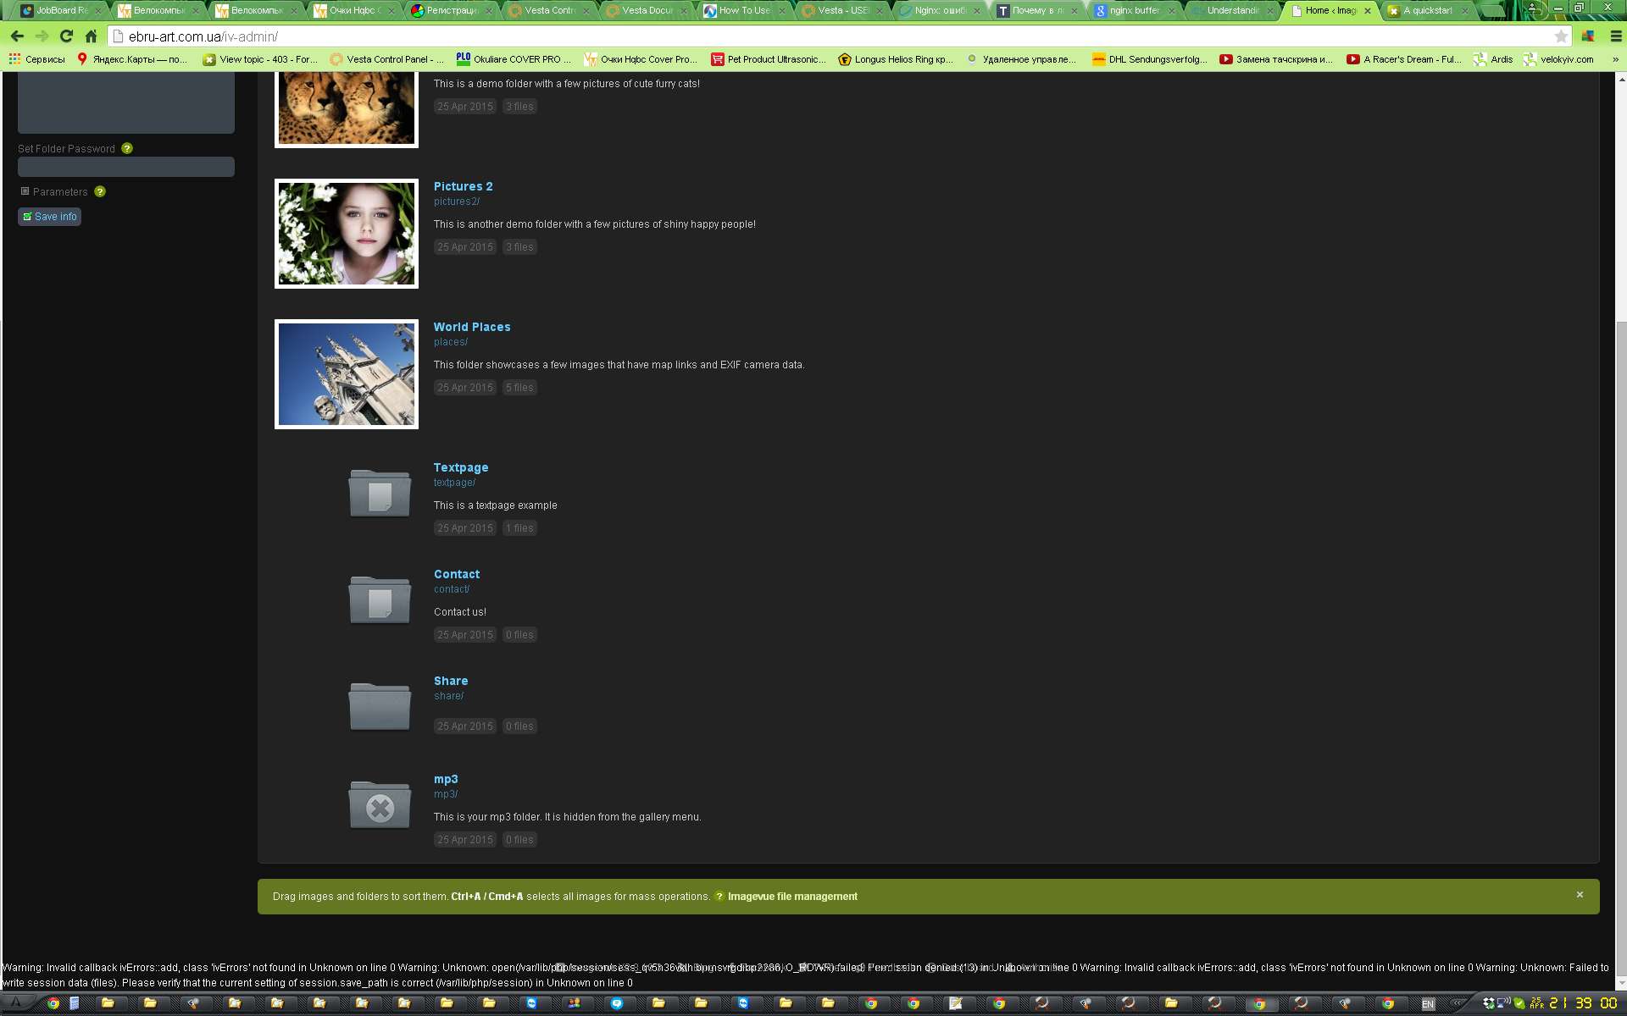Click the EN language indicator in the tray

1428,1004
